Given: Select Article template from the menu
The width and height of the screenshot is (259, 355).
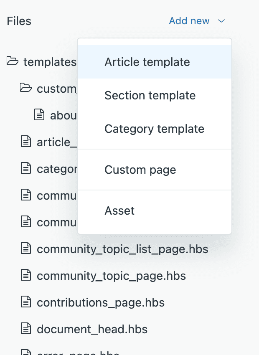Looking at the screenshot, I should (x=147, y=62).
